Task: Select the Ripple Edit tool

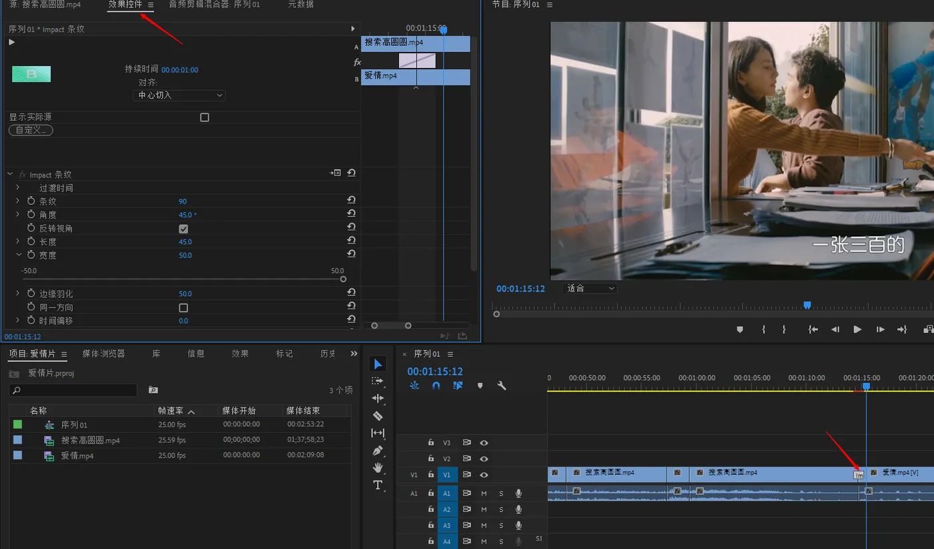Action: coord(378,398)
